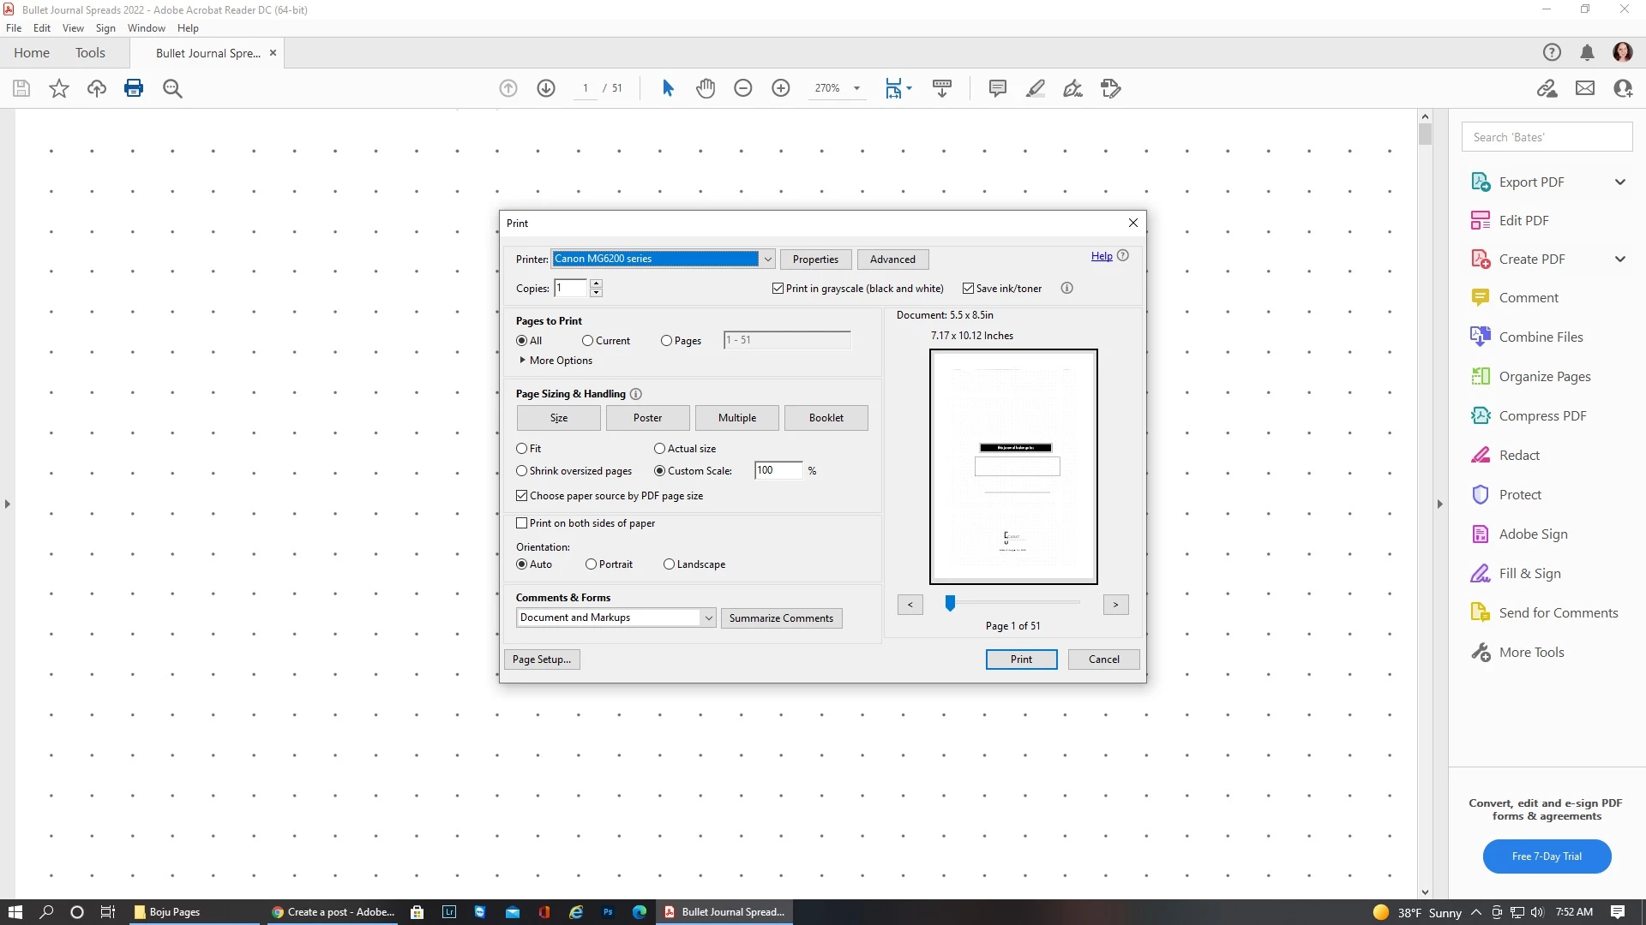This screenshot has height=925, width=1646.
Task: Open the Redact tool in the sidebar
Action: click(x=1519, y=455)
